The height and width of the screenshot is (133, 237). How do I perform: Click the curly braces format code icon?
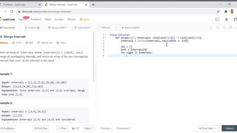(x=217, y=28)
